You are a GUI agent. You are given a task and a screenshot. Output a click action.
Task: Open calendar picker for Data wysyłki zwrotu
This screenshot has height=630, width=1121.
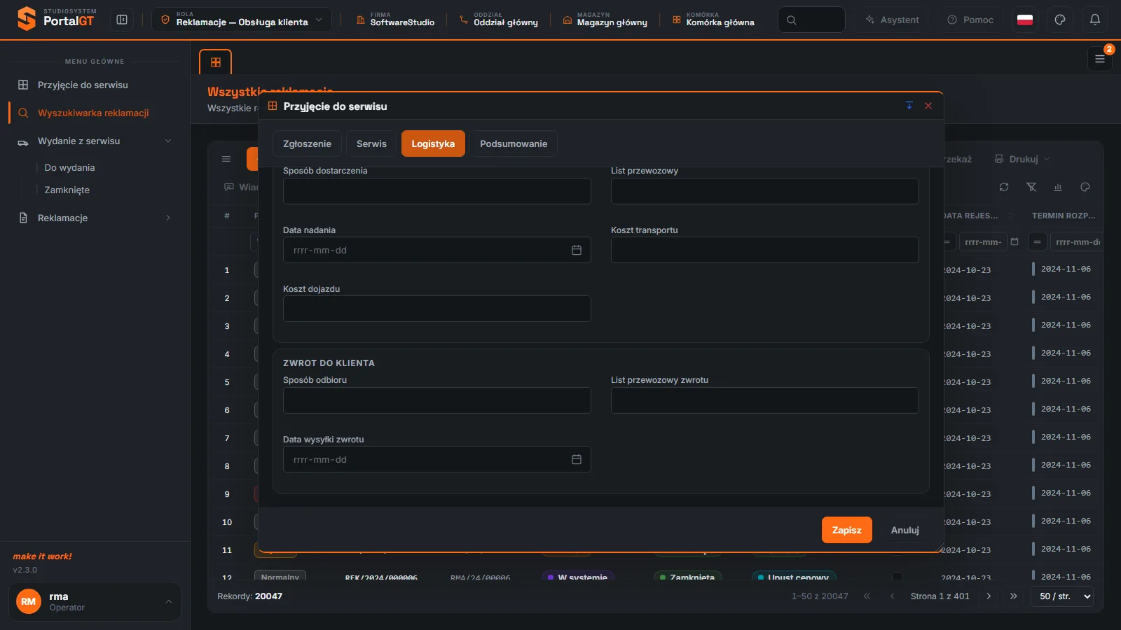(577, 459)
